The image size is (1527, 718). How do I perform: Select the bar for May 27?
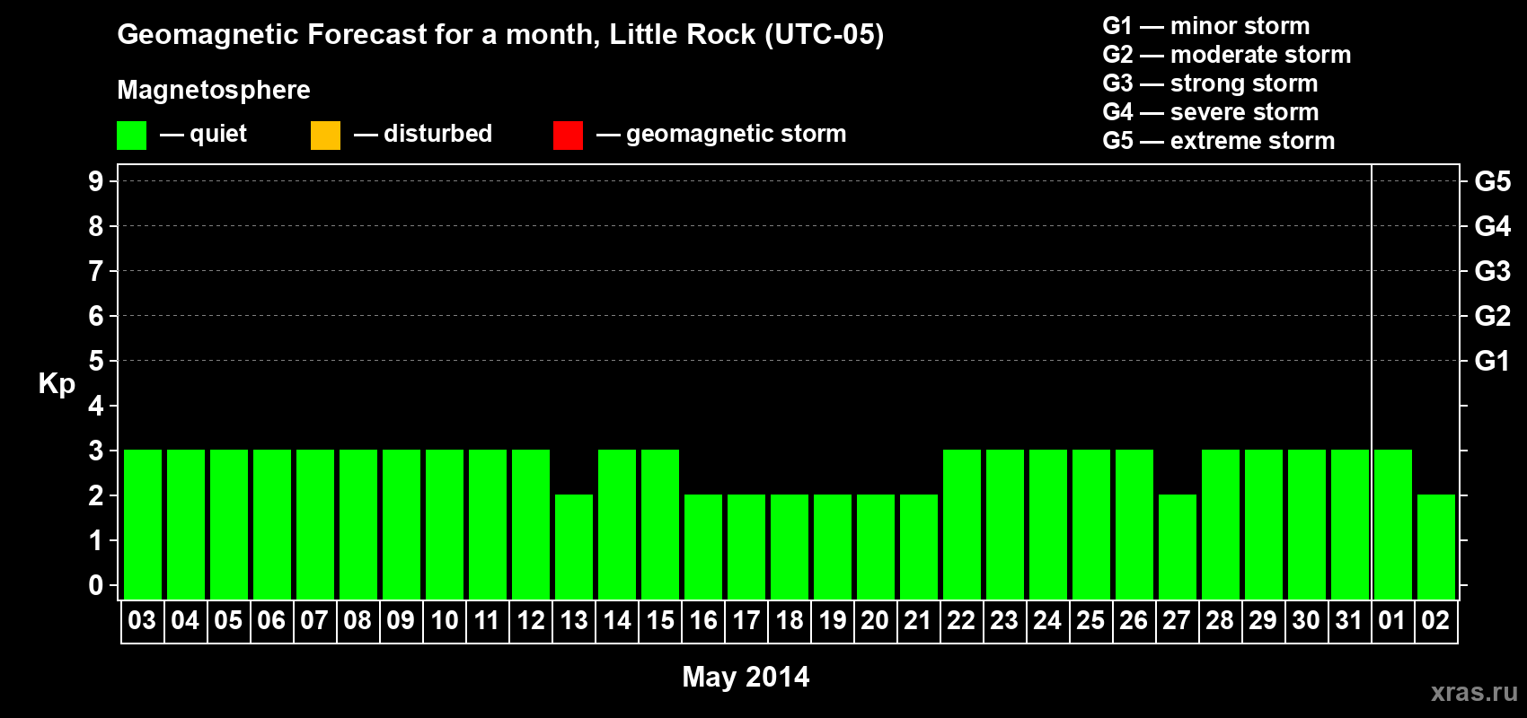coord(1178,547)
